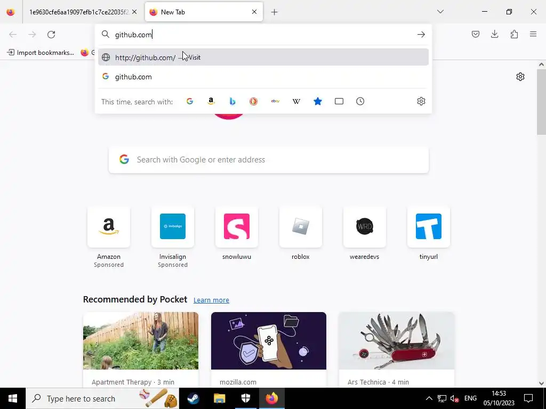Open the notification center icon
This screenshot has height=409, width=546.
click(528, 398)
